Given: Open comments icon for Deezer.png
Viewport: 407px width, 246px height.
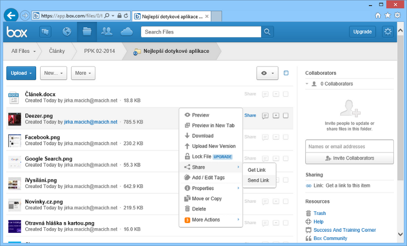Looking at the screenshot, I should pyautogui.click(x=265, y=115).
